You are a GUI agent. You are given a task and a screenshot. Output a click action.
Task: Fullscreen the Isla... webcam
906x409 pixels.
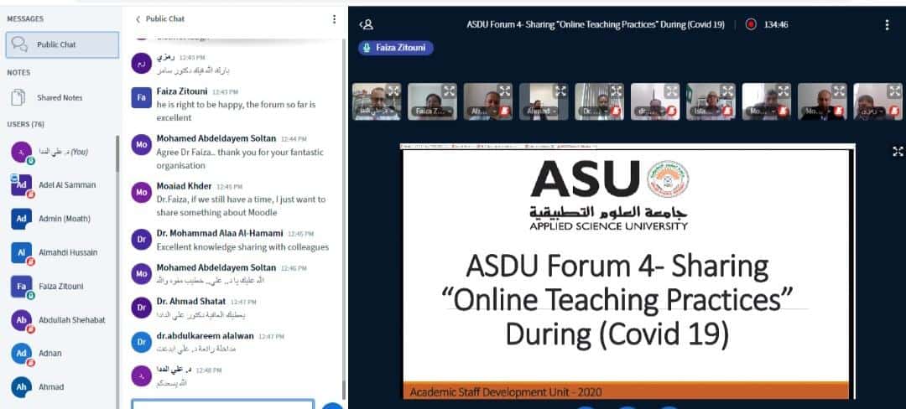727,91
